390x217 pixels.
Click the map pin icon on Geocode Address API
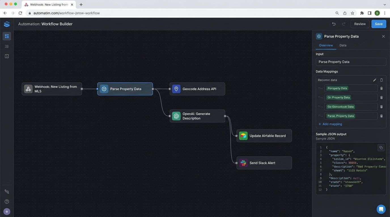pos(176,89)
